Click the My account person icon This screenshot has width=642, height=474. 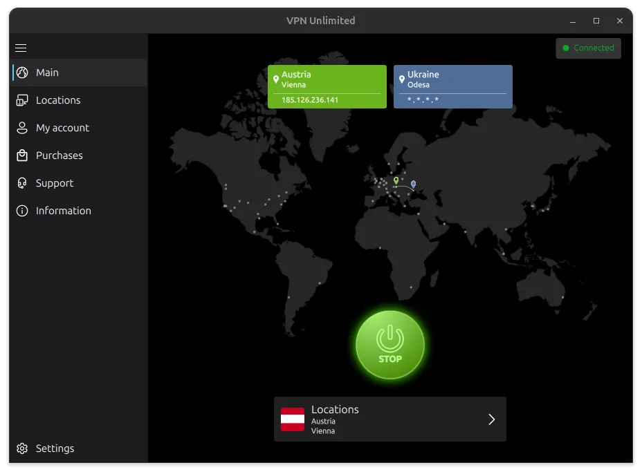[22, 128]
